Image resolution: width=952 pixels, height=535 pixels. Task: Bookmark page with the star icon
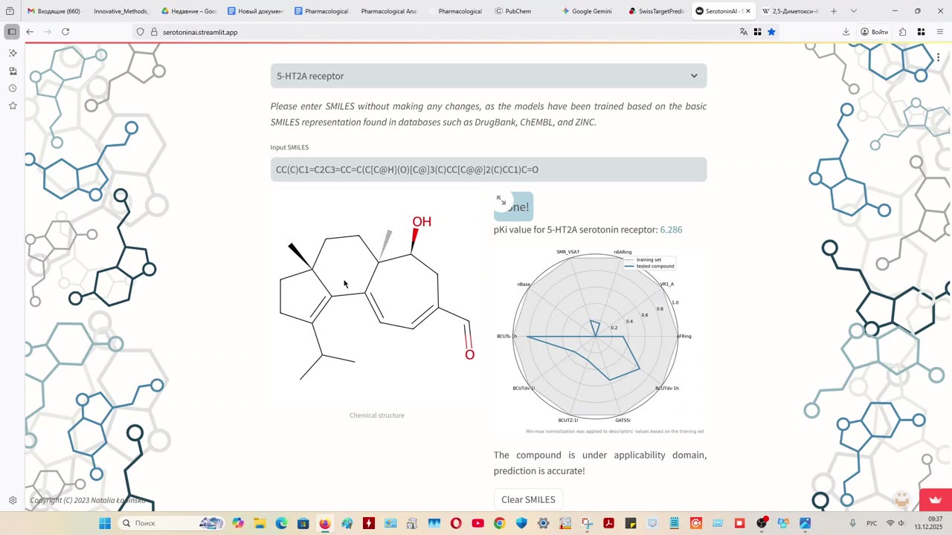tap(771, 32)
